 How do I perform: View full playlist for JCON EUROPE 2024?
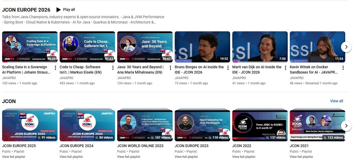71,157
